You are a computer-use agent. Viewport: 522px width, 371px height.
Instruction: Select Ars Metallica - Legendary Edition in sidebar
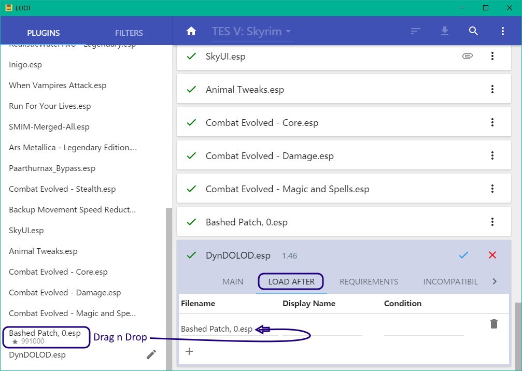click(73, 147)
